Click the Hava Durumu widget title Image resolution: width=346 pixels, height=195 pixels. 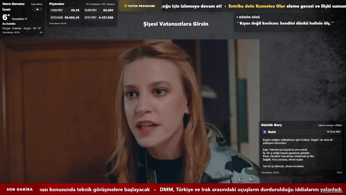(x=13, y=4)
